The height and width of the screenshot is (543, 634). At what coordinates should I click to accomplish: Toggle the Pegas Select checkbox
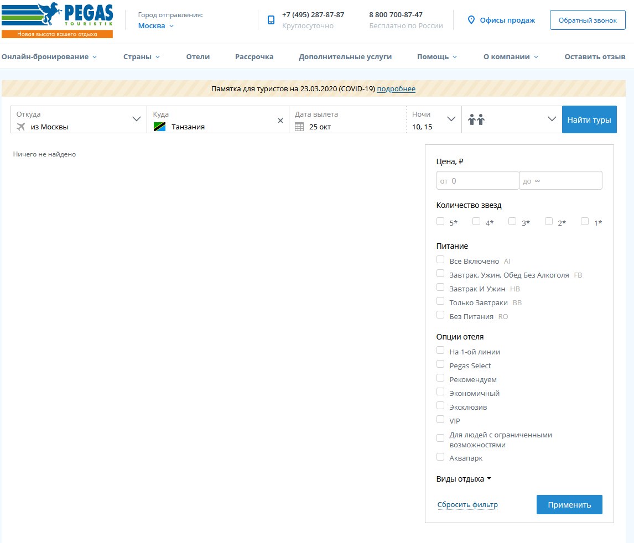pos(440,364)
